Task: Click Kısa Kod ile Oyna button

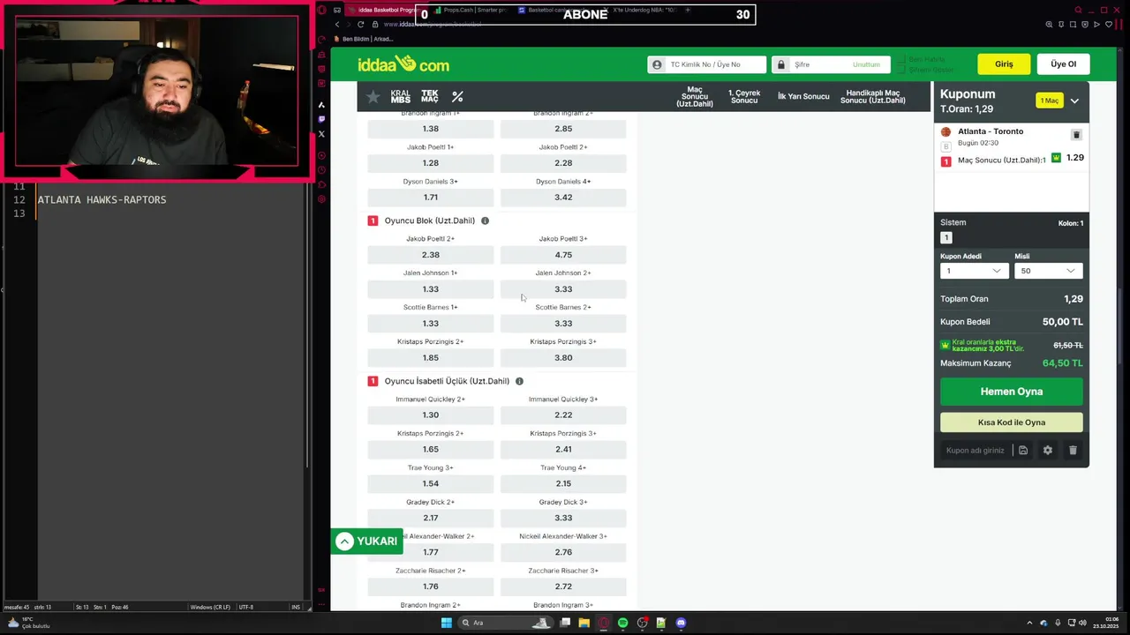Action: [x=1012, y=422]
